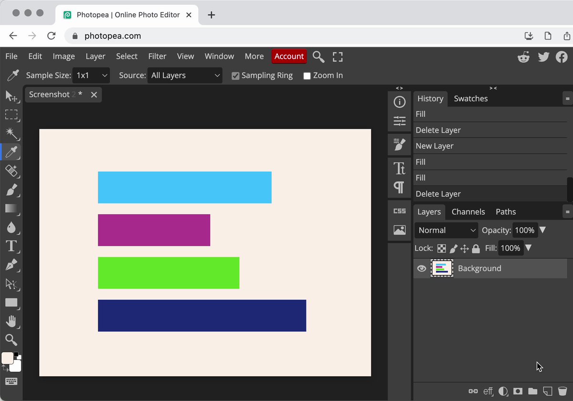Toggle lock image pixels brush icon
Screen dimensions: 573x401
coord(453,248)
